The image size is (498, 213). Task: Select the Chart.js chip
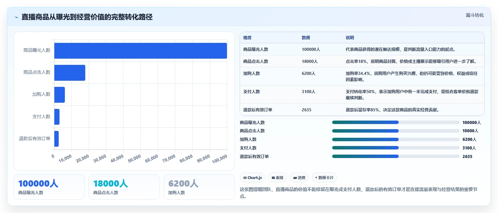(x=252, y=178)
